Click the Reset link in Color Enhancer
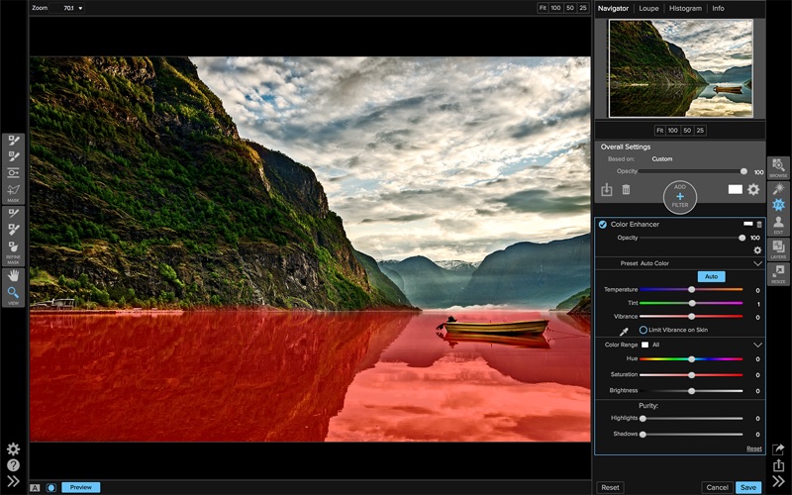The height and width of the screenshot is (495, 792). coord(754,448)
